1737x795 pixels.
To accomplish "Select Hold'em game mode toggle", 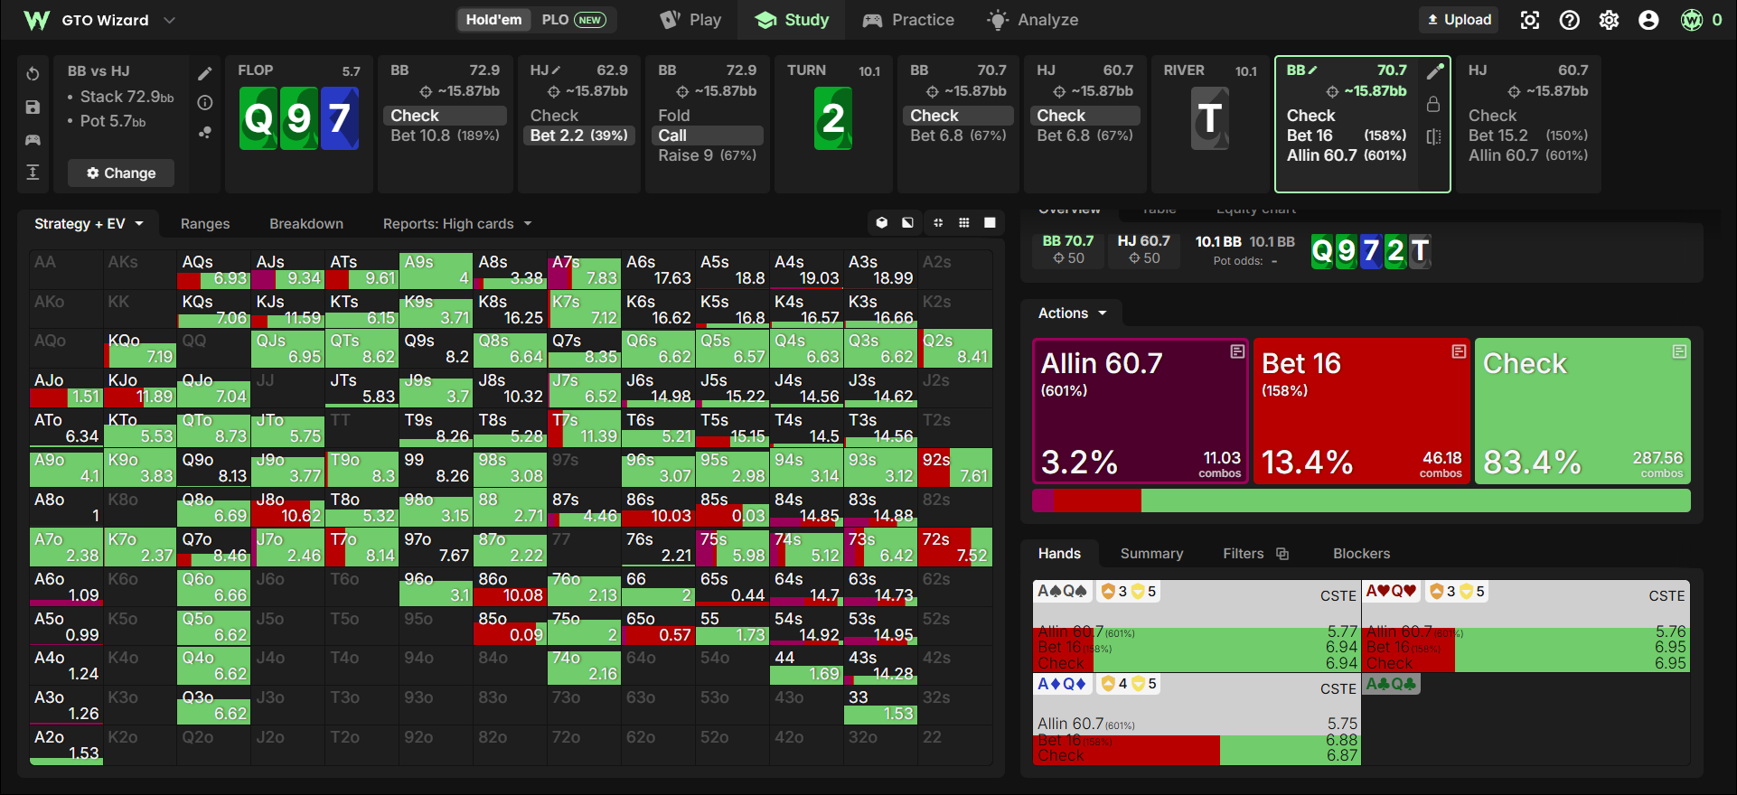I will 493,20.
